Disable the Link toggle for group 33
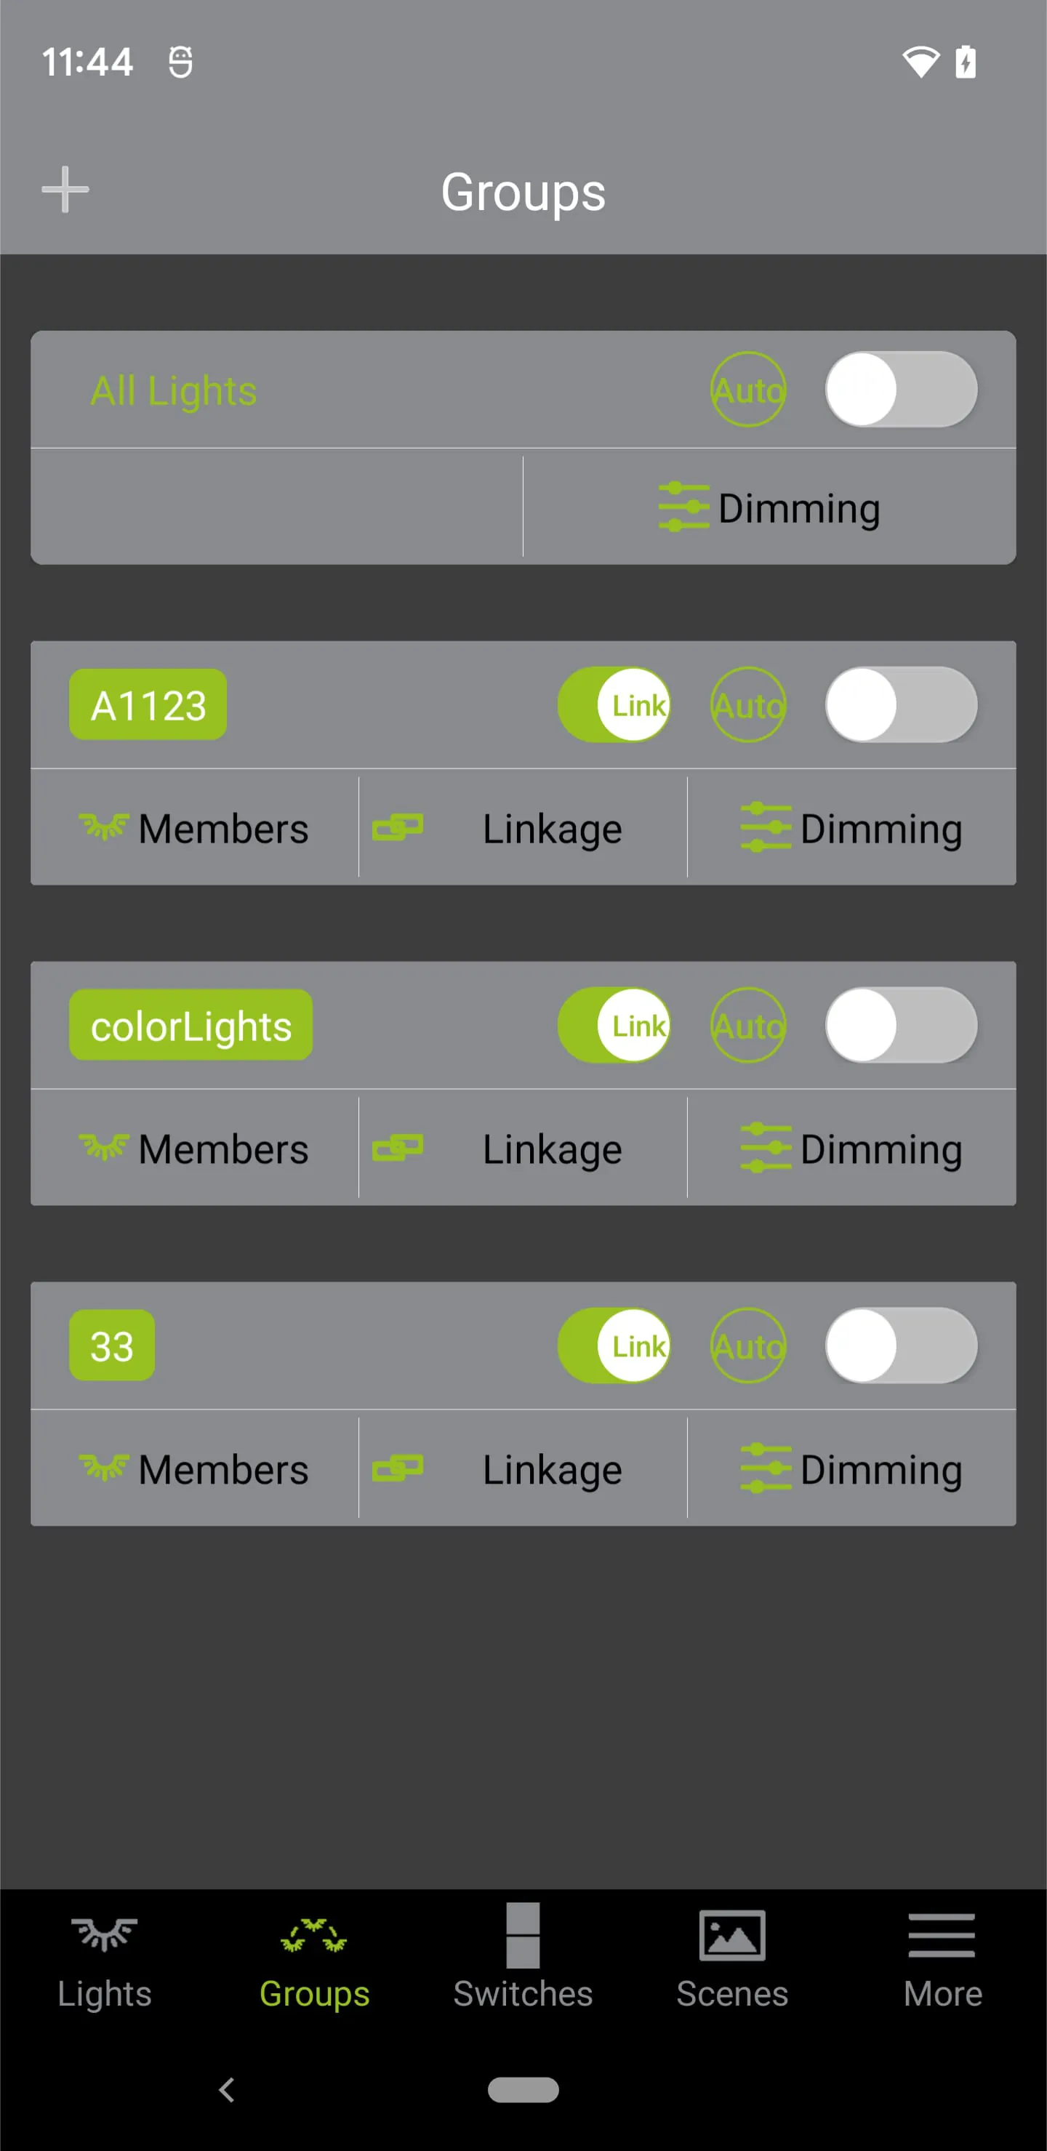This screenshot has height=2151, width=1047. coord(614,1346)
